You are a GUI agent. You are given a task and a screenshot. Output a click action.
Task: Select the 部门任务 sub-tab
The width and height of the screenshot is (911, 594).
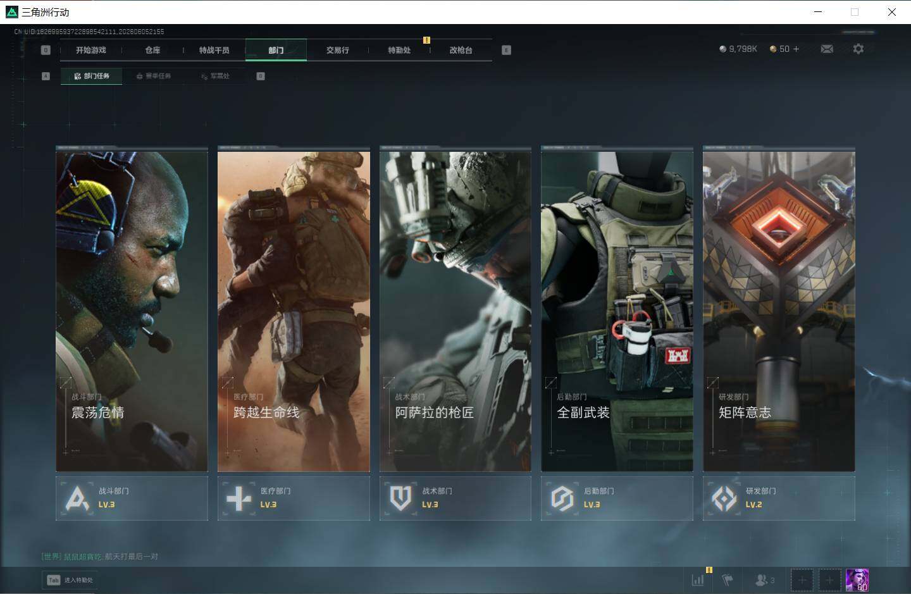pyautogui.click(x=91, y=76)
